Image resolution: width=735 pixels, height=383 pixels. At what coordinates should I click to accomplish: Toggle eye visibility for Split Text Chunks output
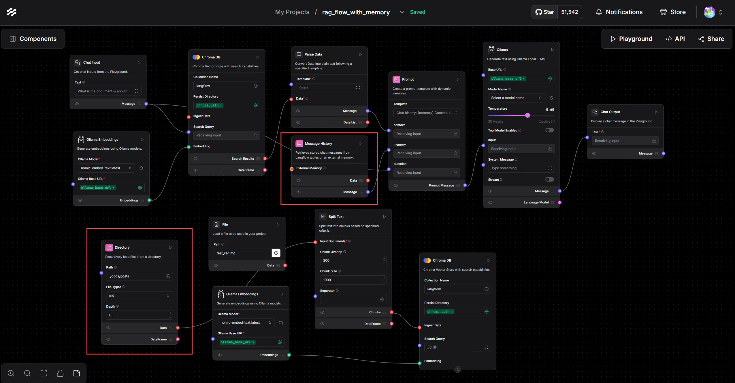pyautogui.click(x=322, y=312)
